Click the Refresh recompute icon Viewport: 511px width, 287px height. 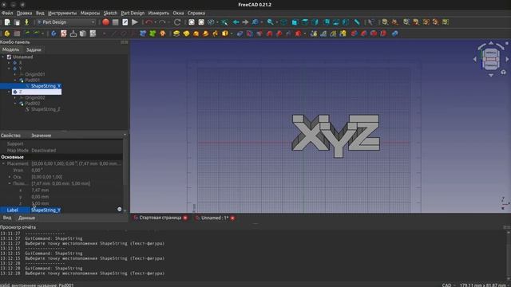pyautogui.click(x=177, y=22)
